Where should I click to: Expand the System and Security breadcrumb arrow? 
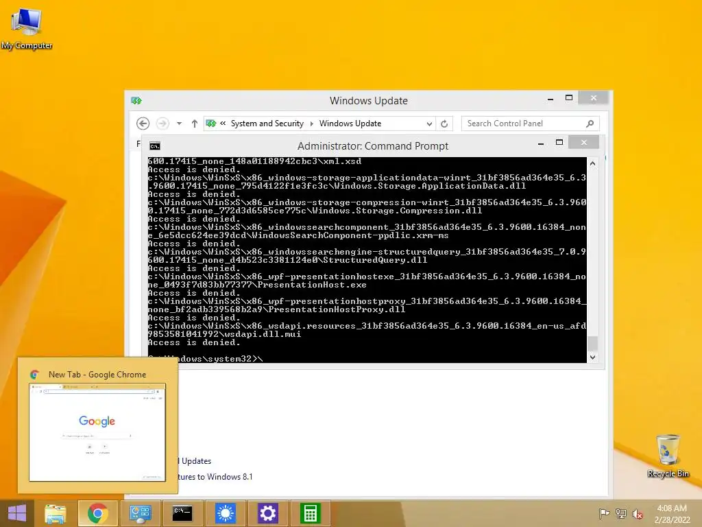coord(312,124)
